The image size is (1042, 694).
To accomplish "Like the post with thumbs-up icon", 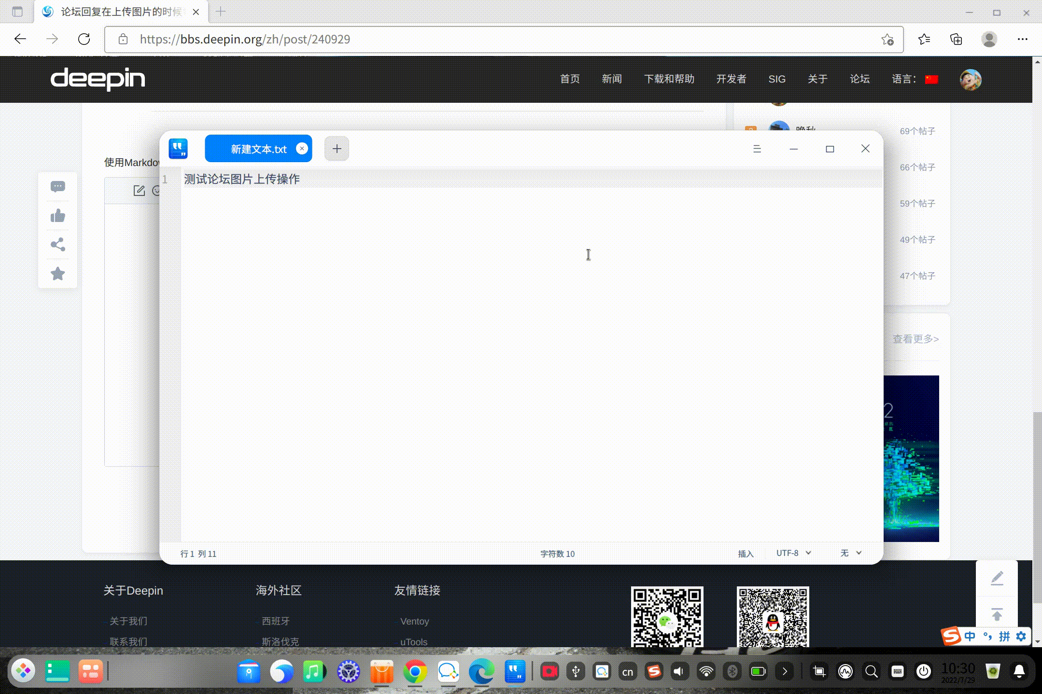I will (58, 216).
